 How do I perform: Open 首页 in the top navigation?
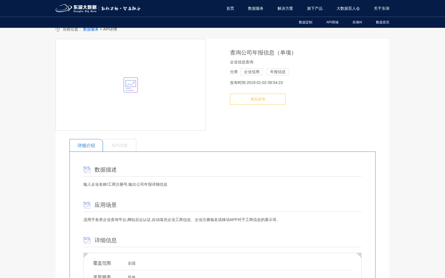[x=230, y=8]
